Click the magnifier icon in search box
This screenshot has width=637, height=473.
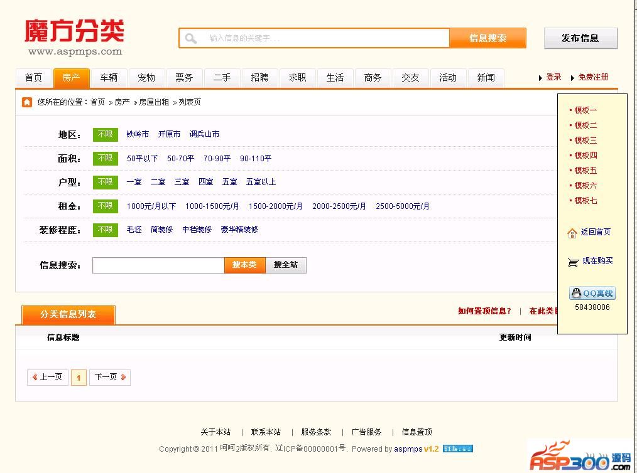tap(190, 38)
